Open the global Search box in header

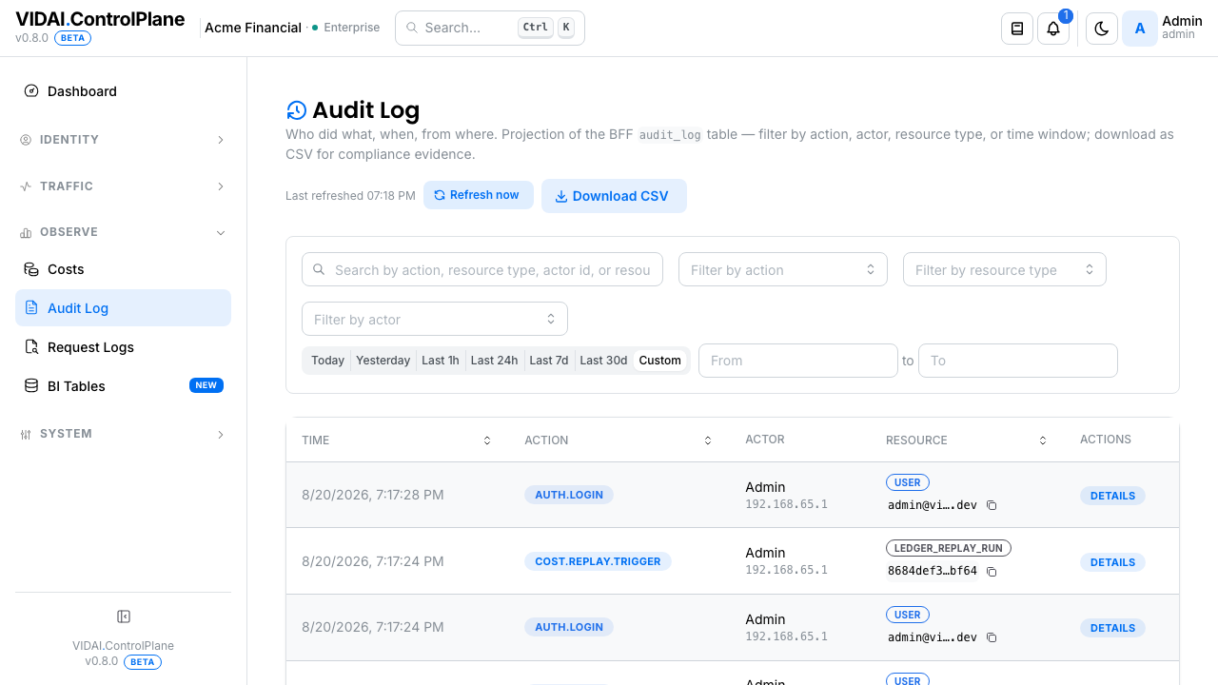pyautogui.click(x=490, y=29)
